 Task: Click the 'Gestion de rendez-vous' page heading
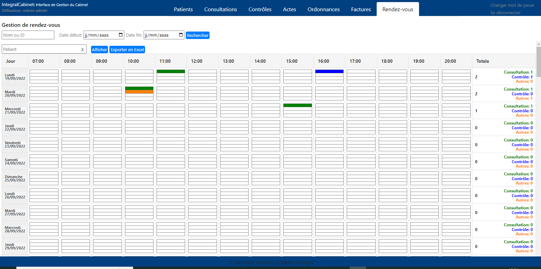[x=31, y=25]
